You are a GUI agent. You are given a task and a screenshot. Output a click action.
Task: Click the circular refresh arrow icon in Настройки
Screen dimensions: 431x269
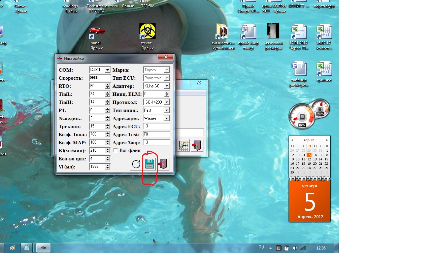pos(136,164)
